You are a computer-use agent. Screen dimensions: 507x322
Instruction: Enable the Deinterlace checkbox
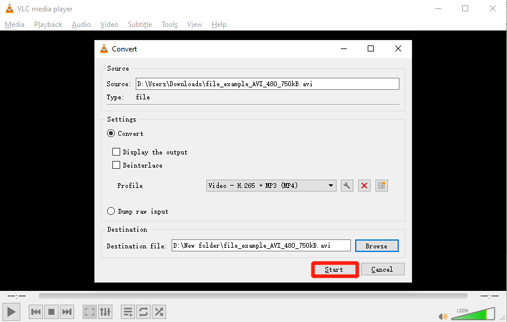point(116,165)
